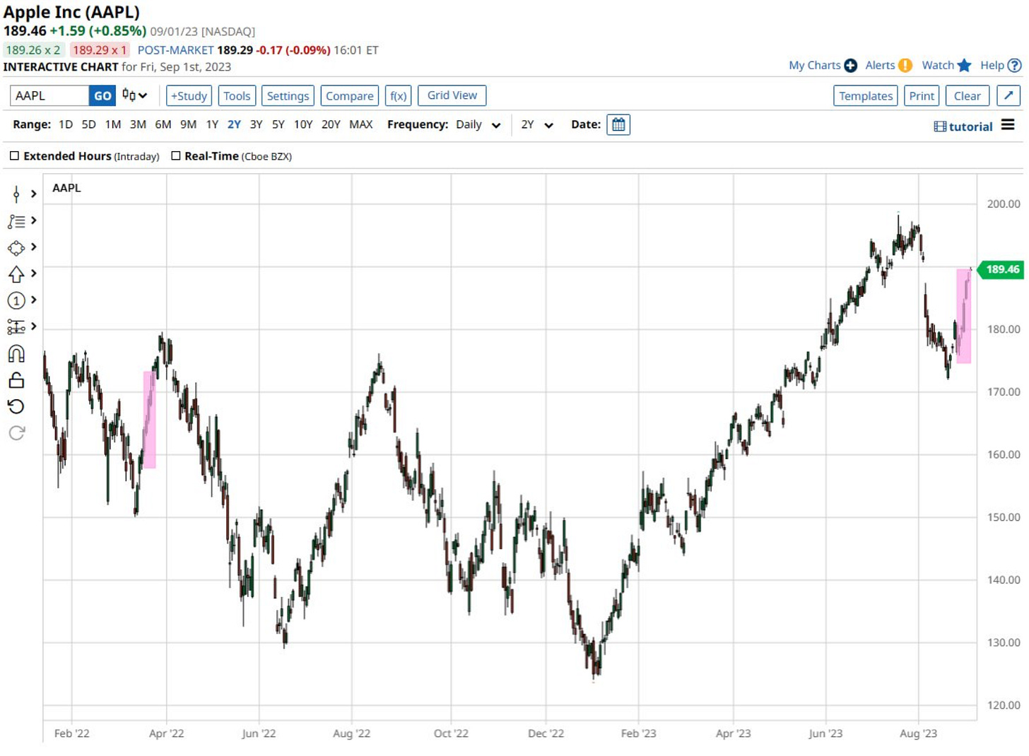The width and height of the screenshot is (1029, 756).
Task: Select the 3M range
Action: 138,124
